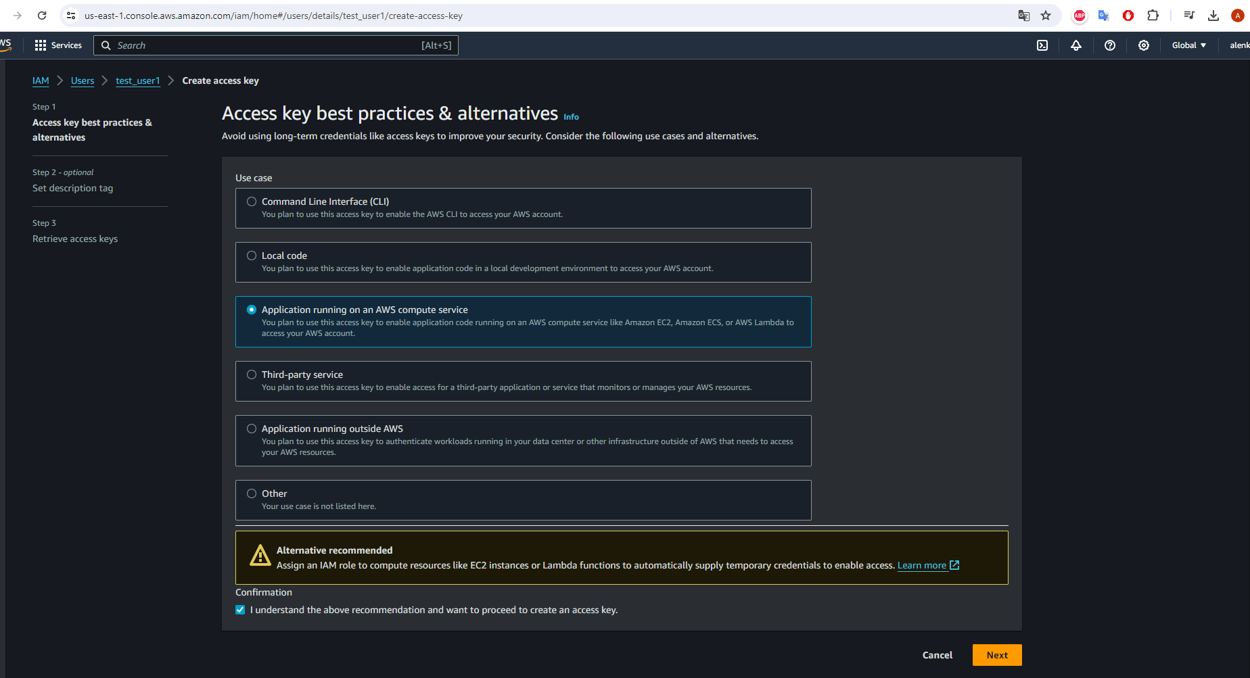The width and height of the screenshot is (1250, 678).
Task: Bookmark this page with star icon
Action: pyautogui.click(x=1046, y=16)
